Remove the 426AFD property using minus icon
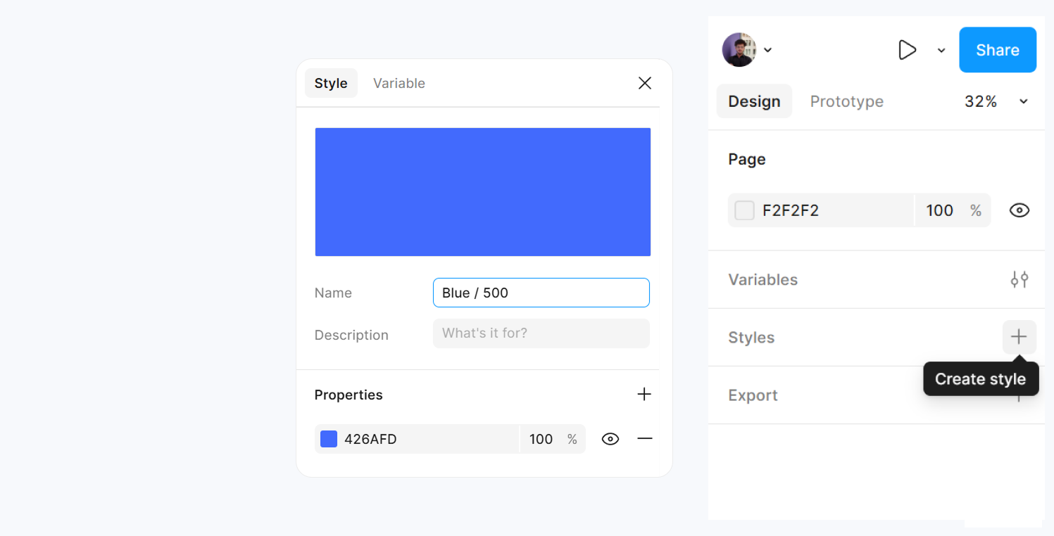 [x=645, y=438]
